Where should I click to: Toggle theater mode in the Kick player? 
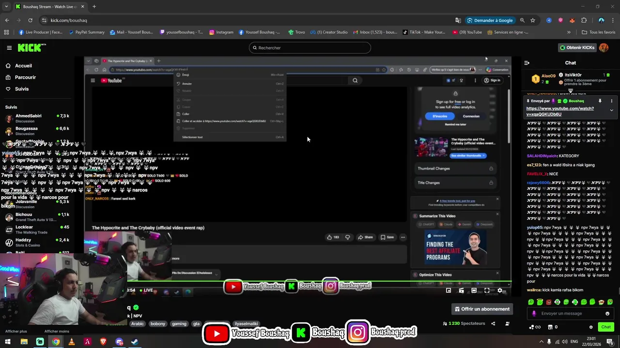[x=474, y=290]
